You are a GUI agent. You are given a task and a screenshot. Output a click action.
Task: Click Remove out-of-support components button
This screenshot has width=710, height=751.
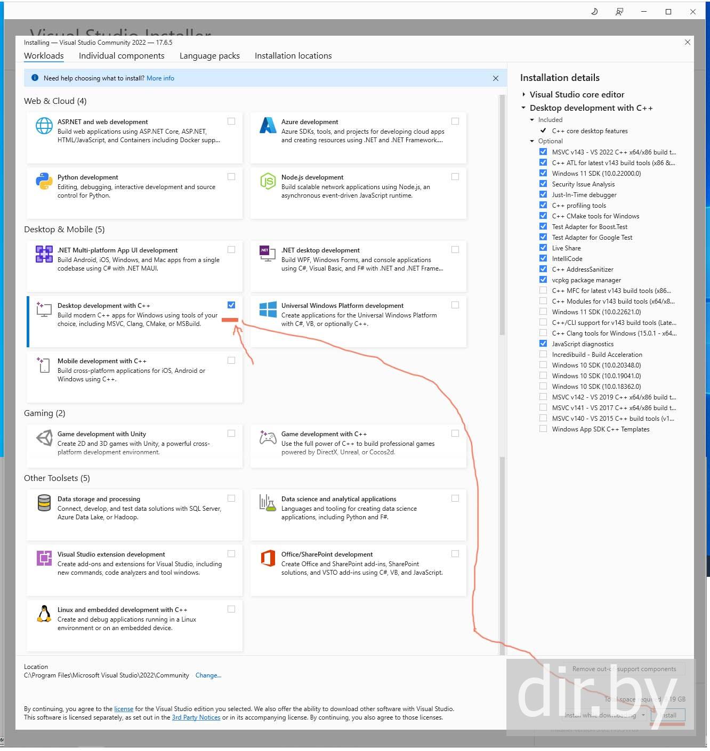(x=624, y=669)
